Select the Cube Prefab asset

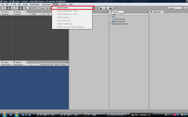point(118,19)
